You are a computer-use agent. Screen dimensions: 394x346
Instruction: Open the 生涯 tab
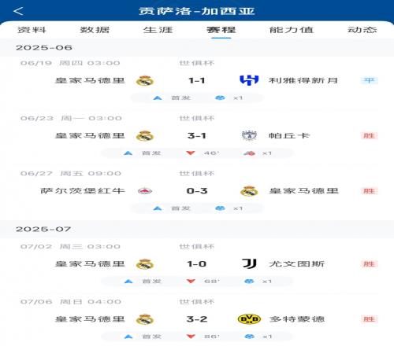pos(158,30)
